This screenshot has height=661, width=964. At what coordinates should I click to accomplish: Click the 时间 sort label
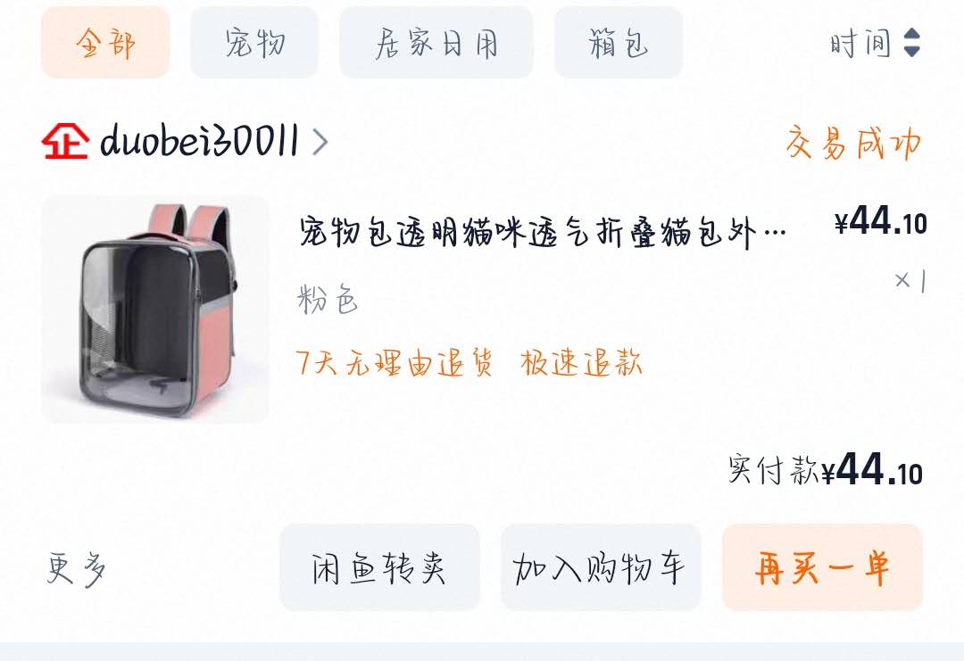click(860, 44)
